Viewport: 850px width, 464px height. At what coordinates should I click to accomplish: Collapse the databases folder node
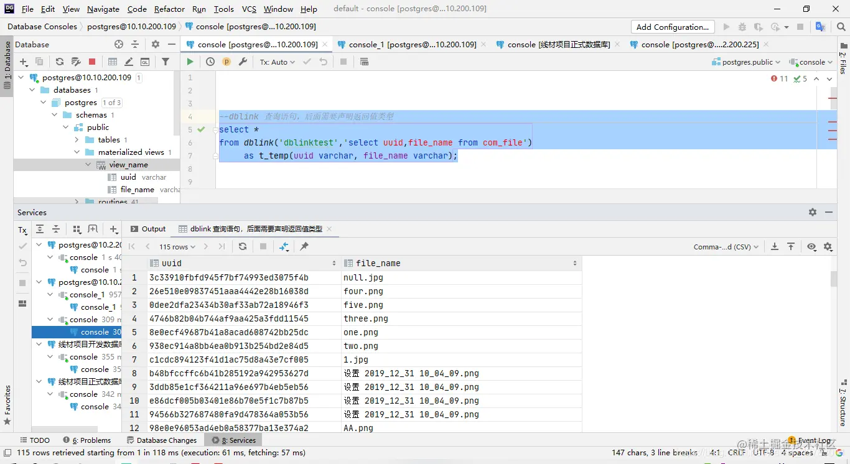32,90
